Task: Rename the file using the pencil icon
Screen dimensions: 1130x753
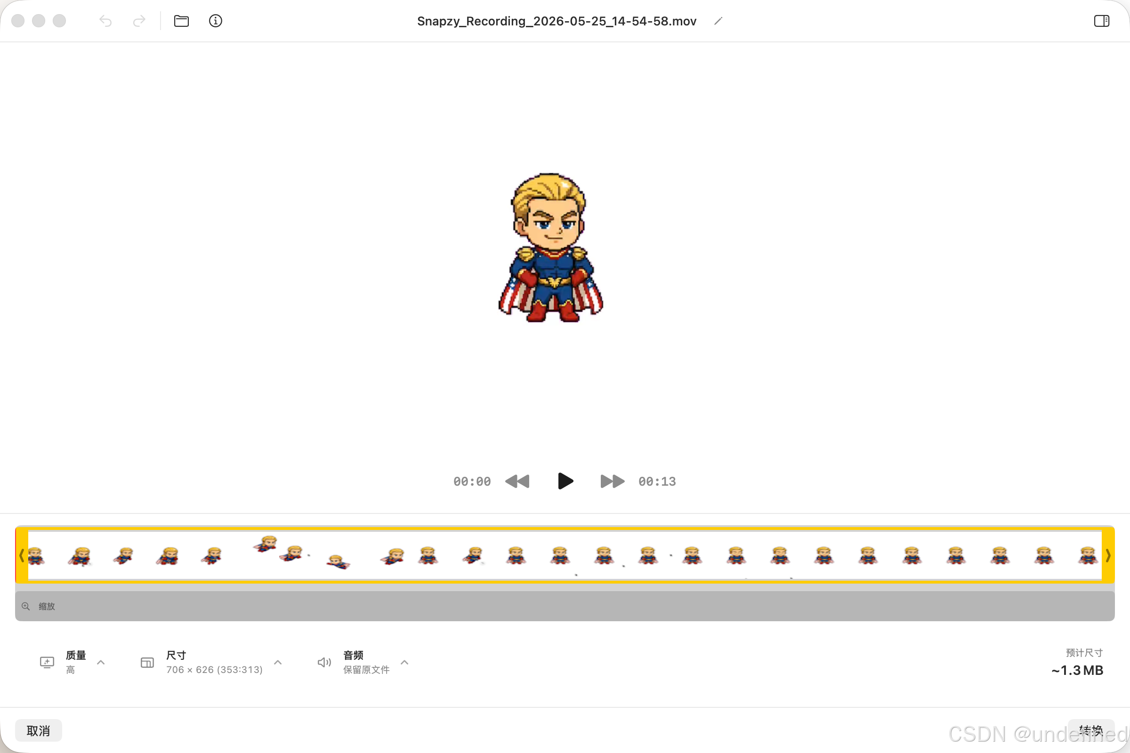Action: (x=718, y=21)
